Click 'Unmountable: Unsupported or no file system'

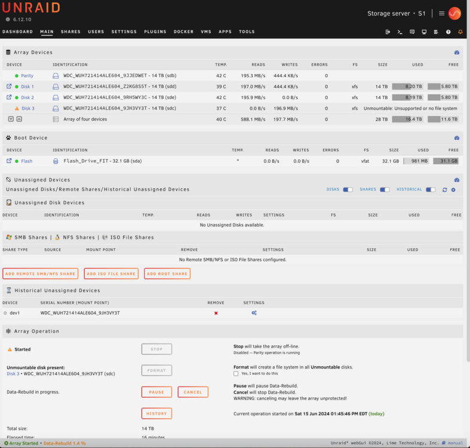coord(410,108)
